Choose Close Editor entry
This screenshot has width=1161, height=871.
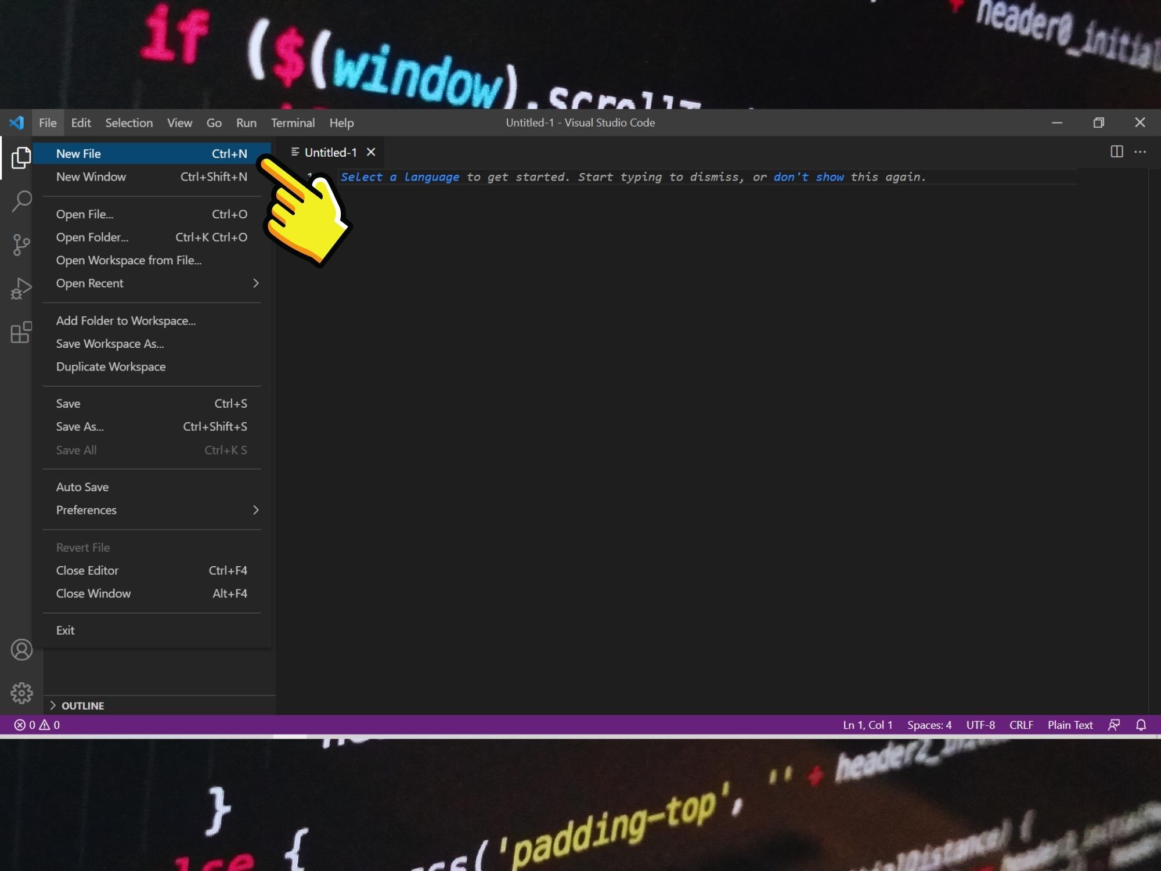point(152,571)
